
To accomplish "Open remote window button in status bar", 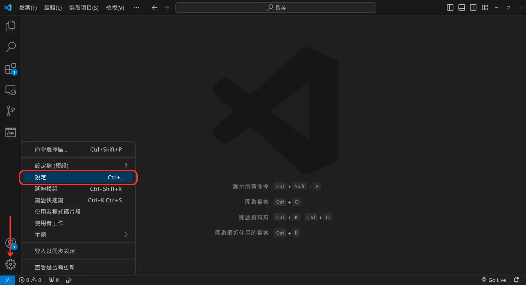I will click(7, 280).
